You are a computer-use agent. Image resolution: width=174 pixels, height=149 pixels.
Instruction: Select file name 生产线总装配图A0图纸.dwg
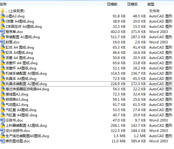(x=27, y=136)
